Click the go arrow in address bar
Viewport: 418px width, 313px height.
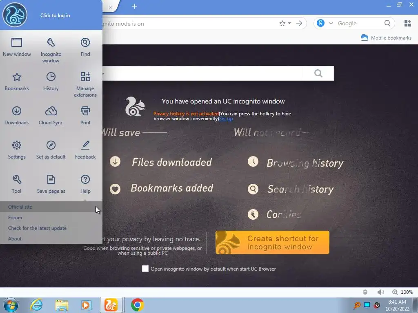pos(299,23)
